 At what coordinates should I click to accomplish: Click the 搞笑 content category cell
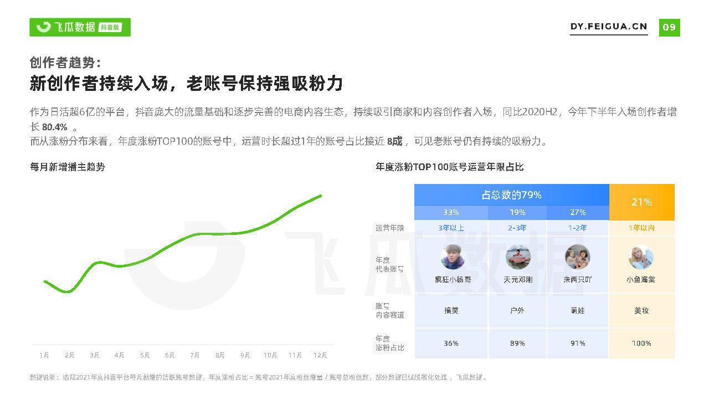pyautogui.click(x=451, y=310)
